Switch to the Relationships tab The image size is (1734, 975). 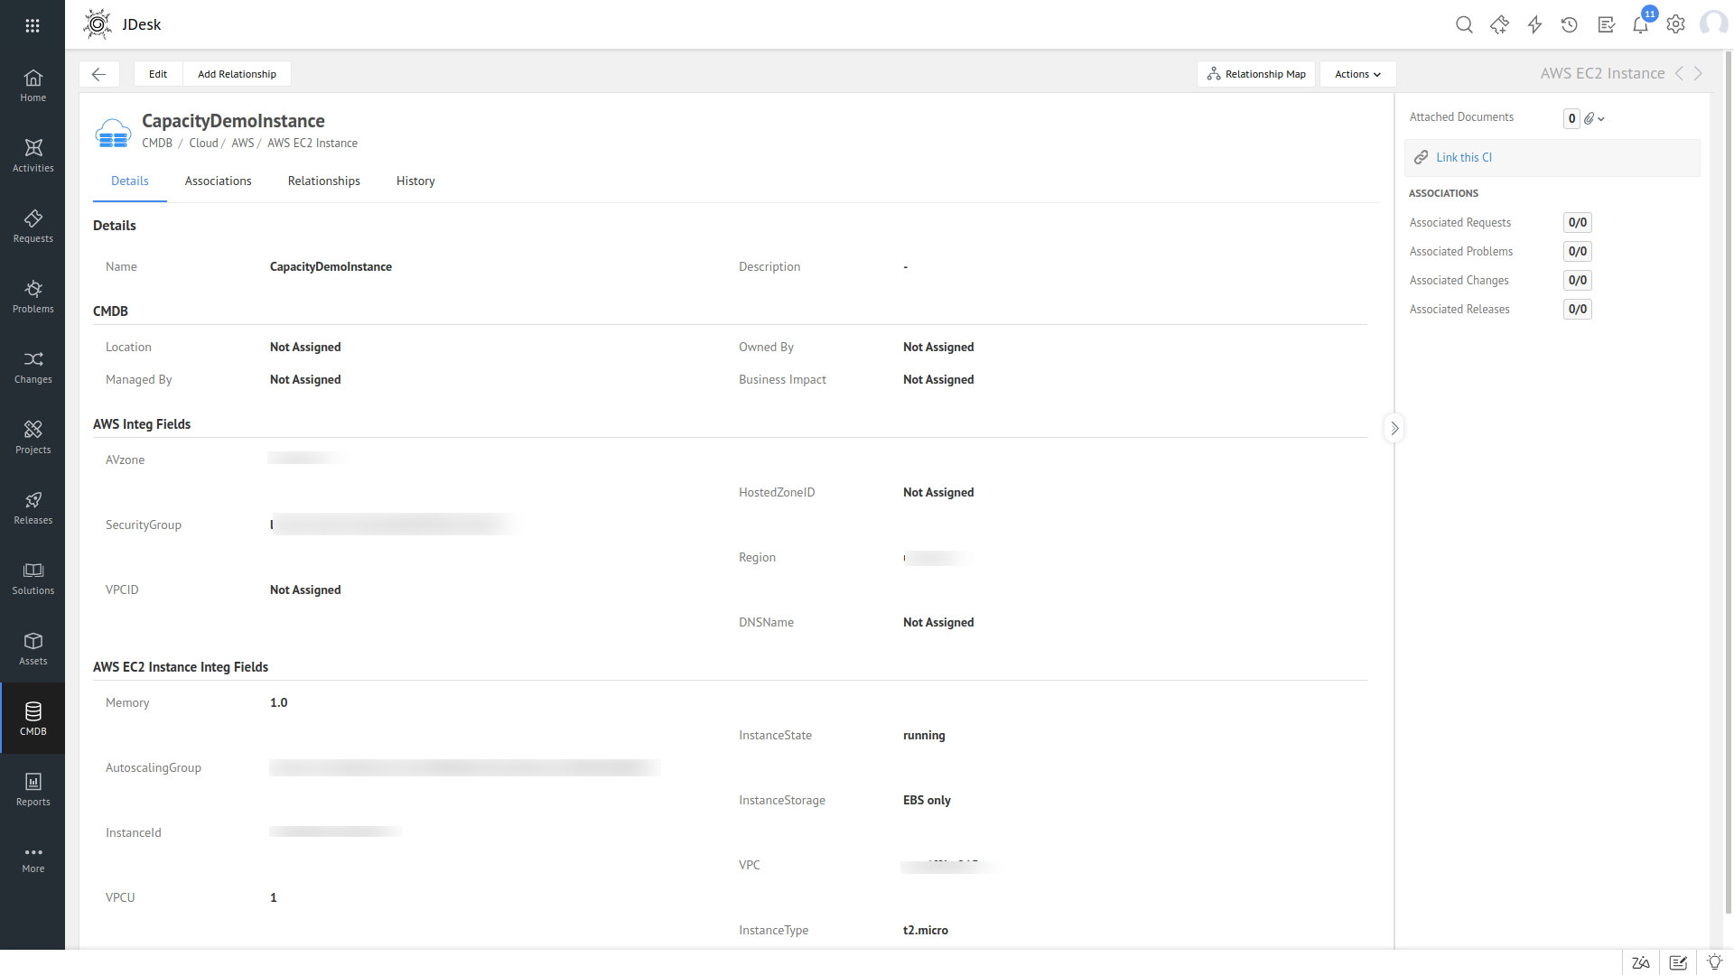click(x=323, y=181)
